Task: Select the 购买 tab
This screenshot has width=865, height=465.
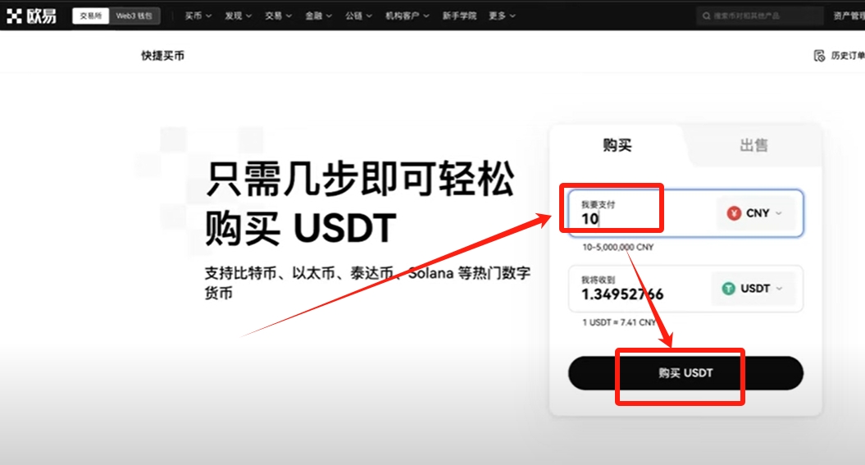Action: (x=617, y=145)
